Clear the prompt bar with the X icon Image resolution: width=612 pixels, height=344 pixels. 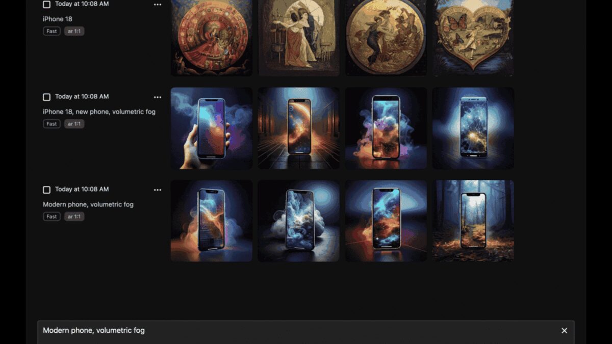[x=564, y=331]
